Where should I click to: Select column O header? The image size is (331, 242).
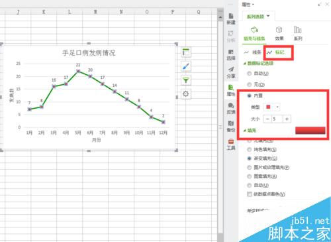tap(147, 12)
